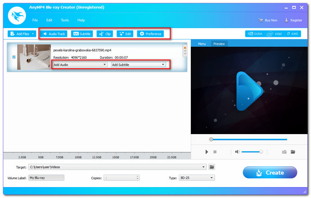Switch to the Preview tab
Image resolution: width=311 pixels, height=198 pixels.
pyautogui.click(x=219, y=44)
